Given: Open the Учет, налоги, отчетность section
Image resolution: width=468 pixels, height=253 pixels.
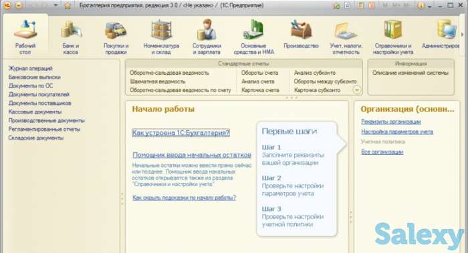Looking at the screenshot, I should [x=346, y=36].
